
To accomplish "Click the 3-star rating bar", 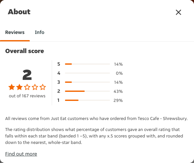I will click(87, 82).
